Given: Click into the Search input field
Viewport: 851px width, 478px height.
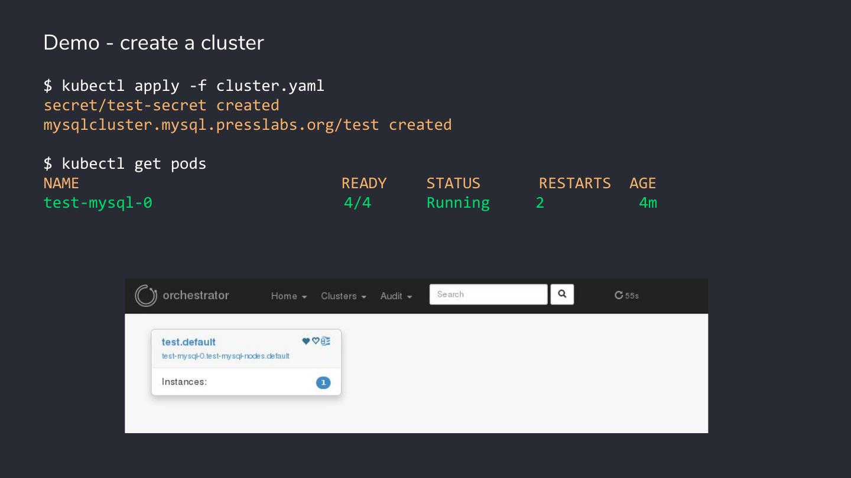Looking at the screenshot, I should (x=488, y=294).
